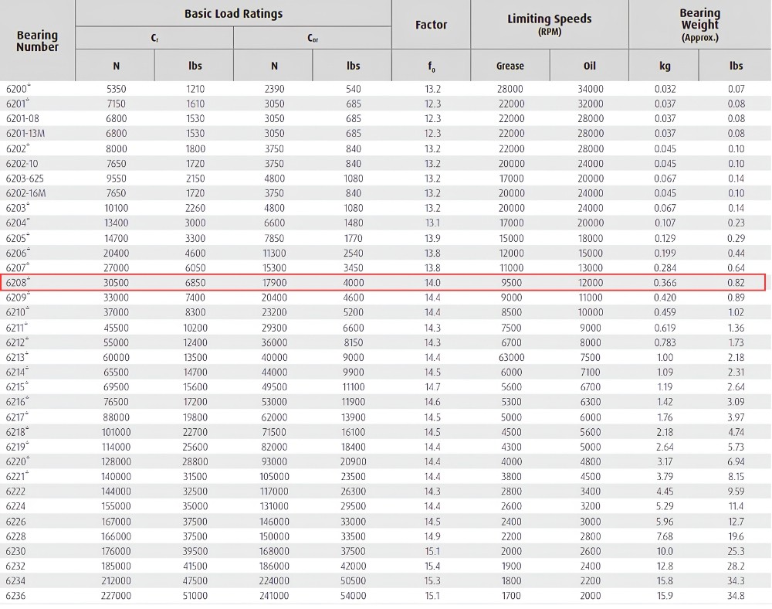
Task: Select bearing number 6222 cell
Action: click(x=15, y=492)
